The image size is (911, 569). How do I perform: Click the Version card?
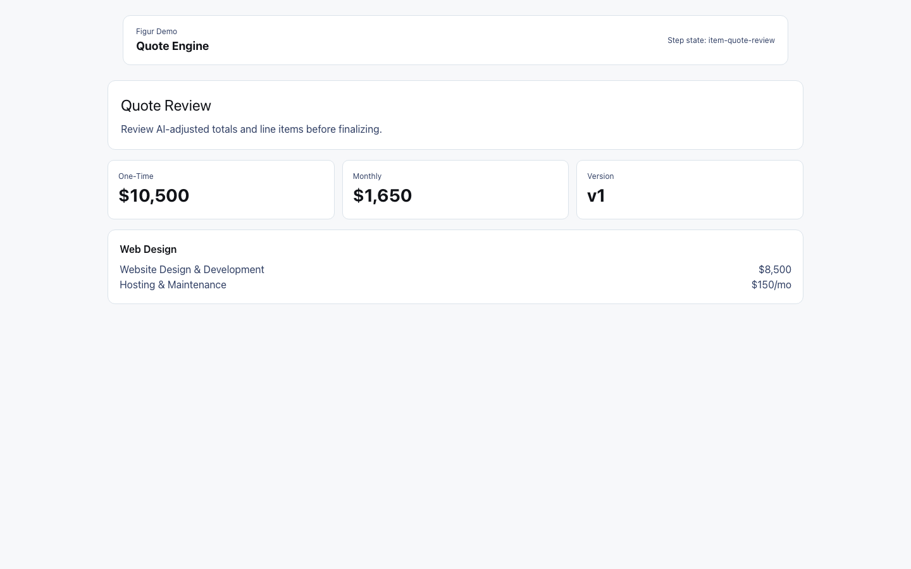(x=690, y=190)
